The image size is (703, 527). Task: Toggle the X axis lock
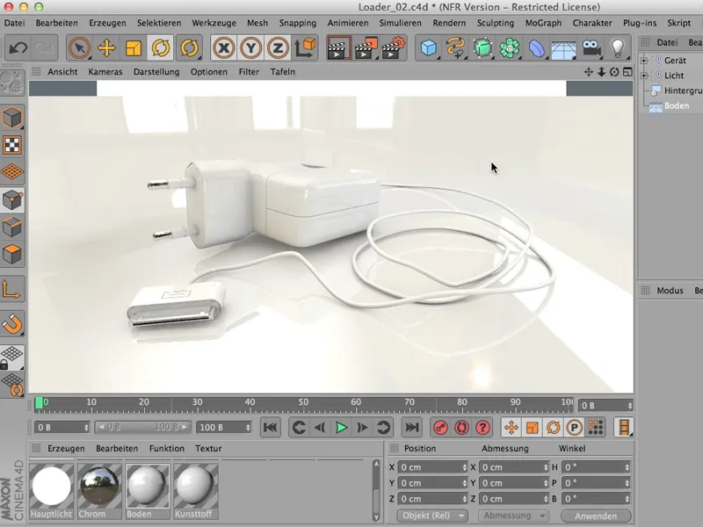224,47
